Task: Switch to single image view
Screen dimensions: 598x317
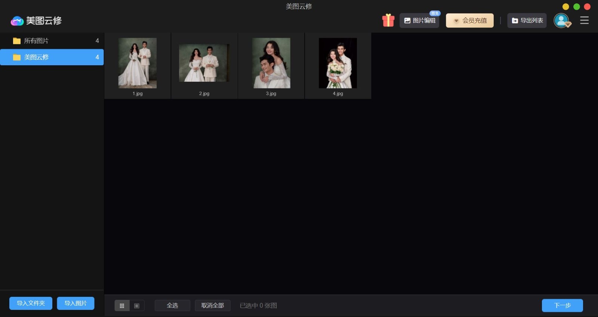Action: 137,305
